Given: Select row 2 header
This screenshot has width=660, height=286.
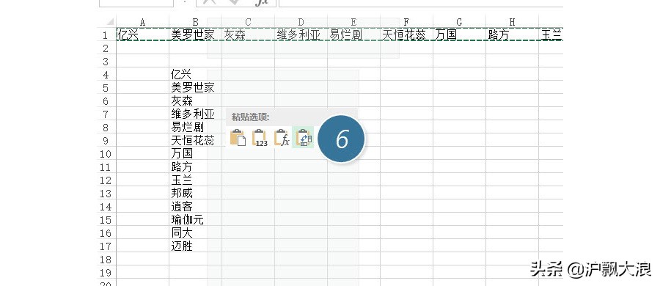Looking at the screenshot, I should click(x=106, y=48).
